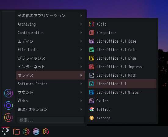The image size is (168, 137).
Task: Click the skrooge coin icon
Action: (92, 118)
